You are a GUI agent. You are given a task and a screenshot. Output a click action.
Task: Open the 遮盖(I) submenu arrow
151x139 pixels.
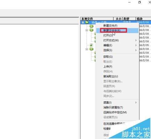[x=136, y=103]
